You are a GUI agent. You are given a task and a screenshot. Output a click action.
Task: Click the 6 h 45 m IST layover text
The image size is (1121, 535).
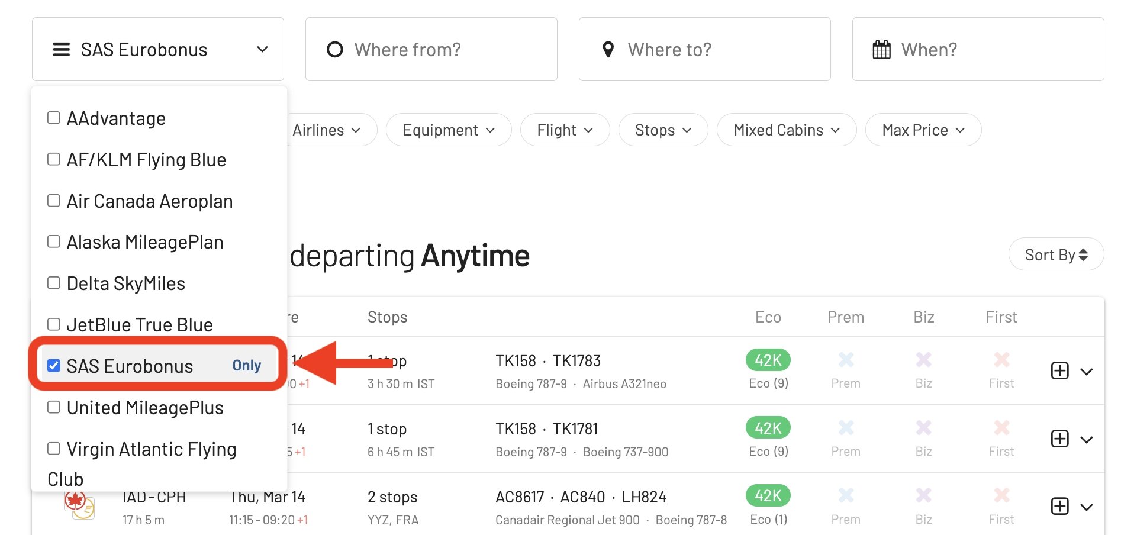click(x=401, y=452)
